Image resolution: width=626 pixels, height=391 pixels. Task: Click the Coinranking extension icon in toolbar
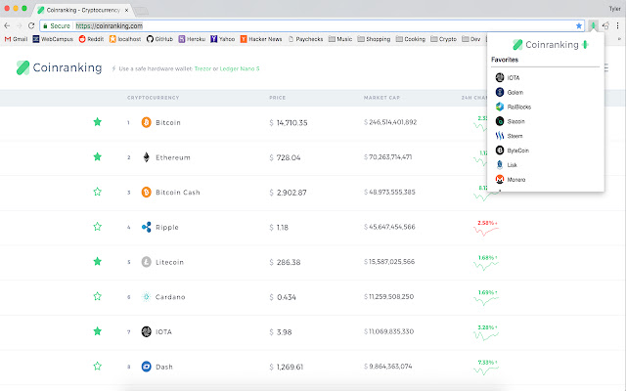(x=594, y=26)
